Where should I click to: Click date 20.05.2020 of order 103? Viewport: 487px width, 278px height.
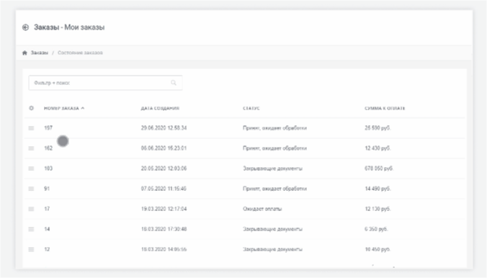click(x=164, y=169)
